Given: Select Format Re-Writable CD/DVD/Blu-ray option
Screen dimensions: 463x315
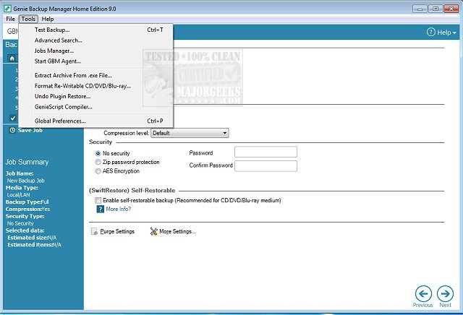Looking at the screenshot, I should point(96,86).
